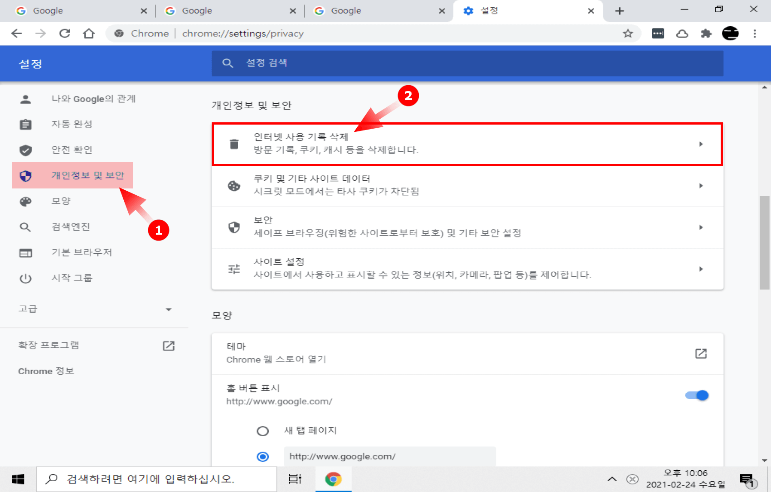Open 사이트 설정 via its arrow
Viewport: 771px width, 492px height.
coord(701,269)
